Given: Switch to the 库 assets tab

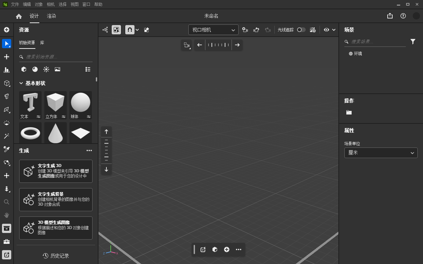Looking at the screenshot, I should coord(42,43).
